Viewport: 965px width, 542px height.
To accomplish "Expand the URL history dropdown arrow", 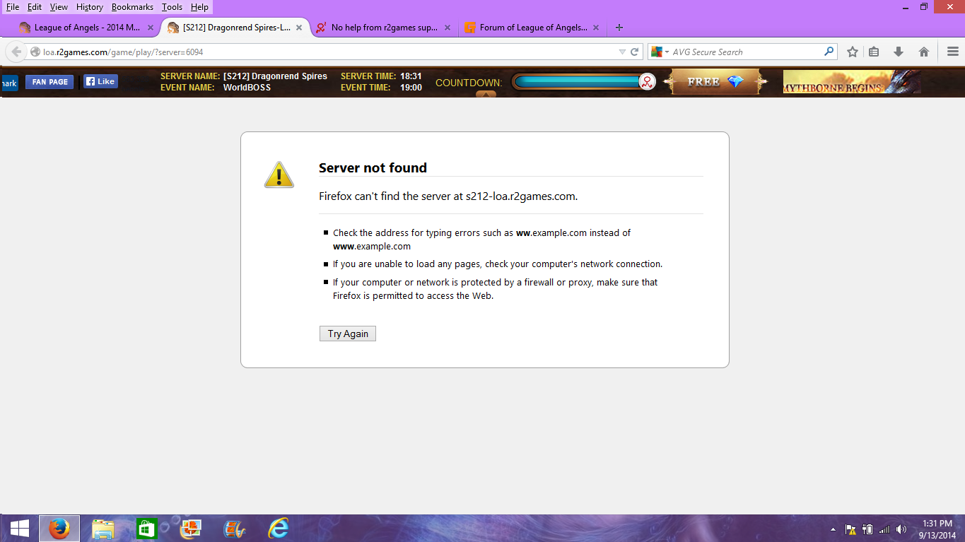I will pyautogui.click(x=622, y=52).
